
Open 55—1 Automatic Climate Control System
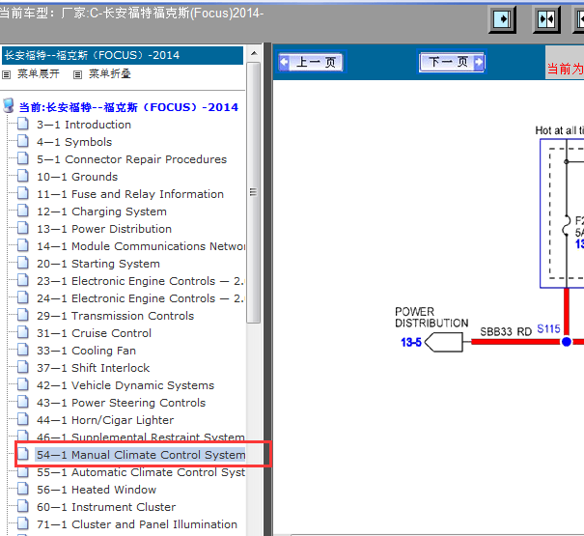coord(141,472)
